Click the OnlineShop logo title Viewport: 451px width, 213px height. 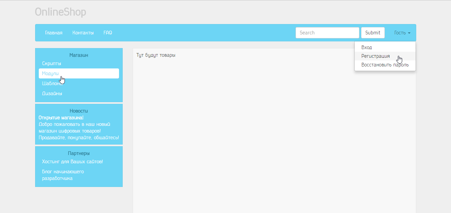tap(61, 12)
